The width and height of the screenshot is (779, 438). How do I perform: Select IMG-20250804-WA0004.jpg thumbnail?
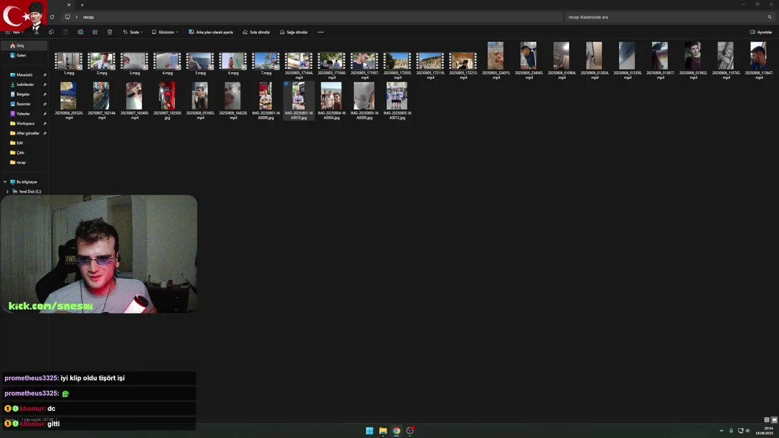click(x=331, y=96)
